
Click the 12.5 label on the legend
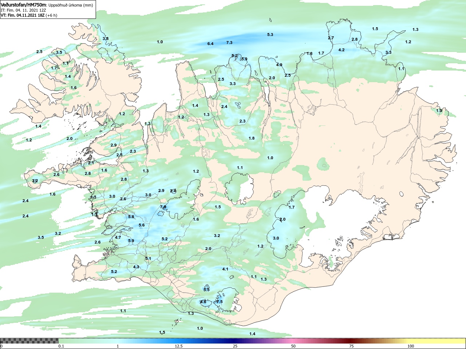178,346
